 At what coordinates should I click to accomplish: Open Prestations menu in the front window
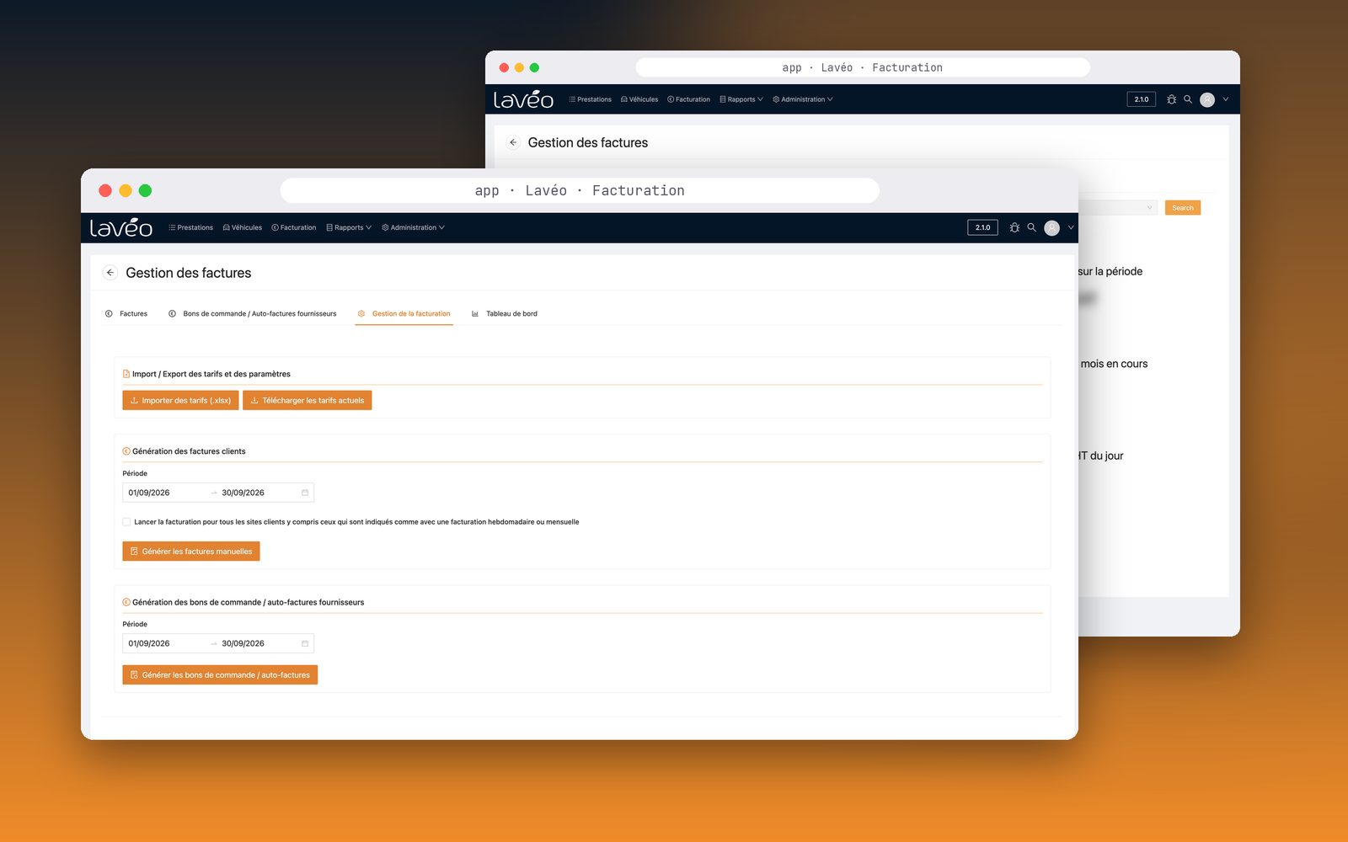191,227
